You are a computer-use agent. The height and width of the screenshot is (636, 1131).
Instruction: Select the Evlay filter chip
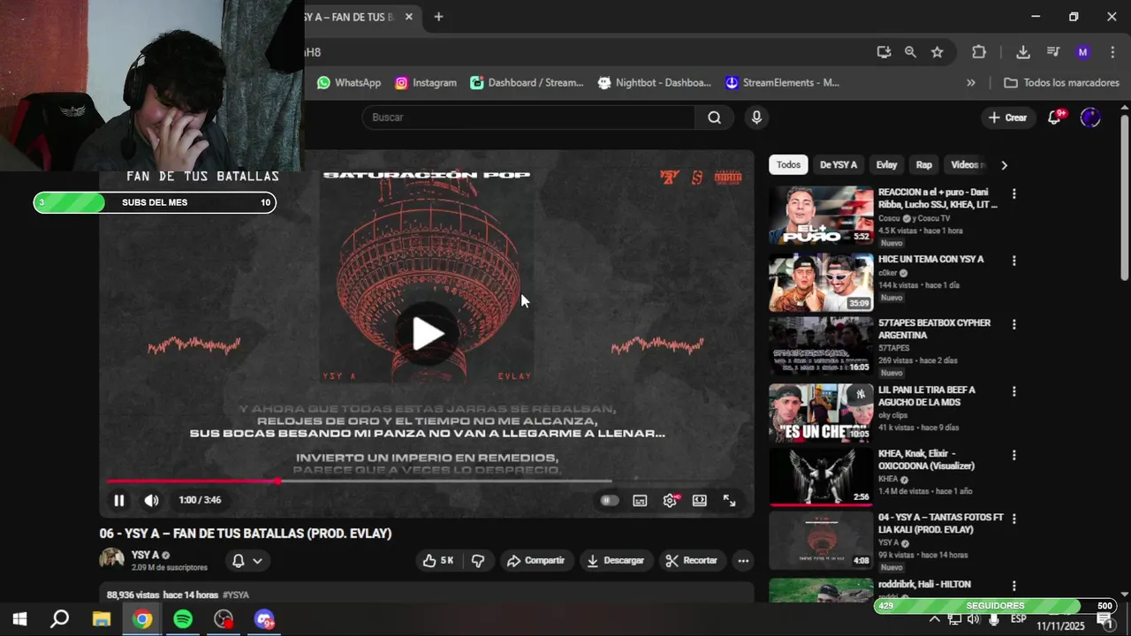click(886, 165)
